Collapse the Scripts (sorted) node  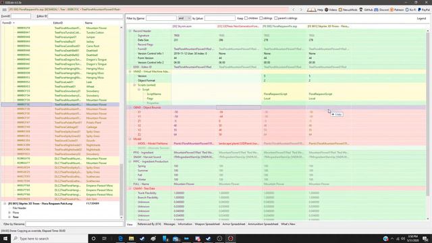click(x=134, y=85)
